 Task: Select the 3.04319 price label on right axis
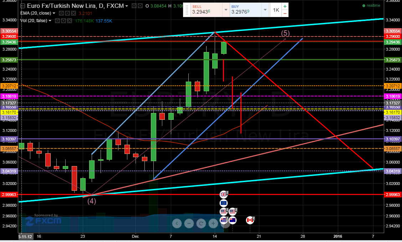393,171
